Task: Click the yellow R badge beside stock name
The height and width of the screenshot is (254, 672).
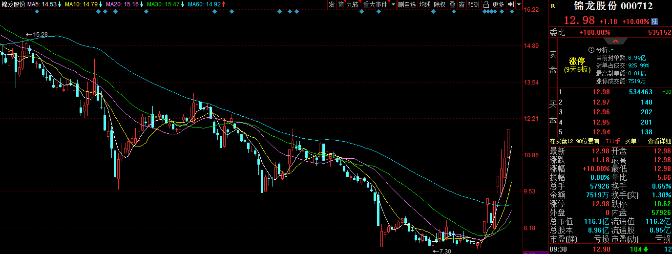Action: pyautogui.click(x=553, y=6)
